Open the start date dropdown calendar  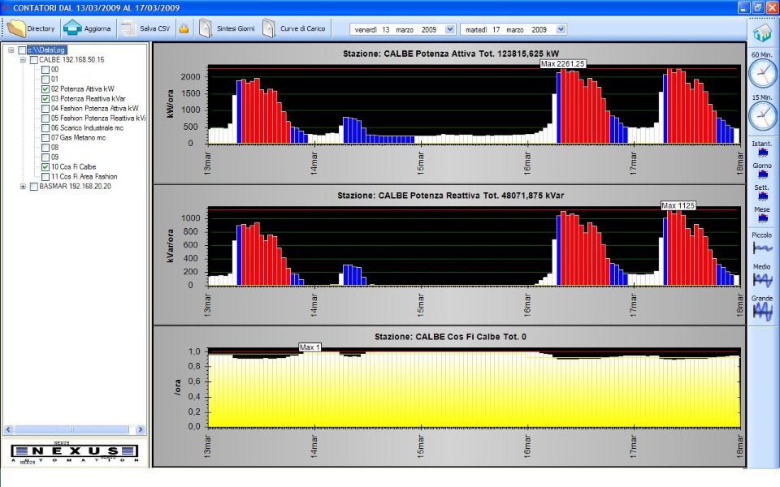tap(450, 29)
